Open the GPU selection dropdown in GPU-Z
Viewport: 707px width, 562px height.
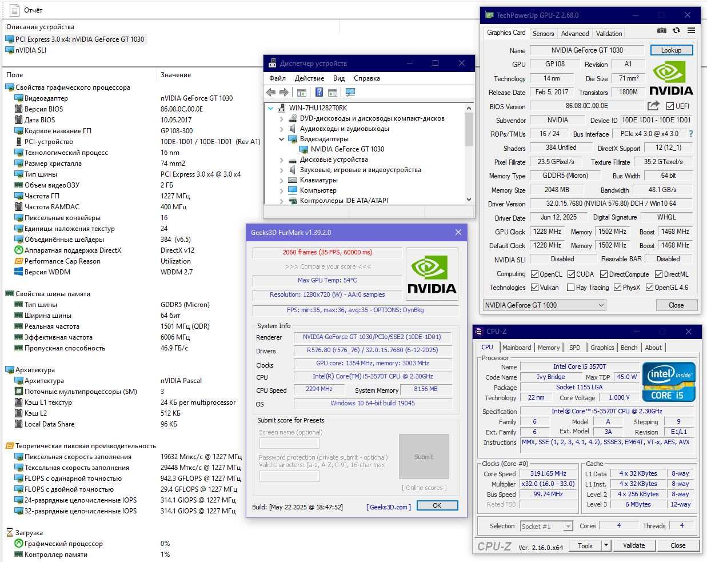(544, 305)
